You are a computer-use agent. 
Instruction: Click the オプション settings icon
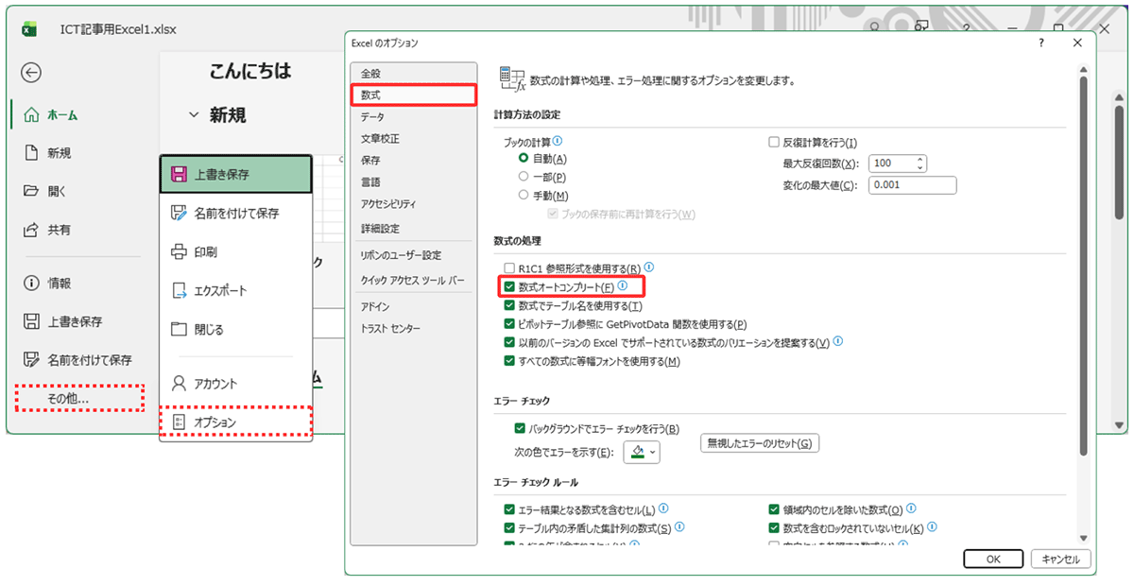pyautogui.click(x=178, y=422)
